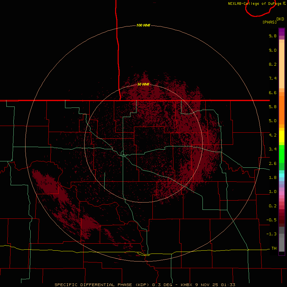This screenshot has width=287, height=287.
Task: Pick the orange segment of the color bar
Action: coord(282,110)
